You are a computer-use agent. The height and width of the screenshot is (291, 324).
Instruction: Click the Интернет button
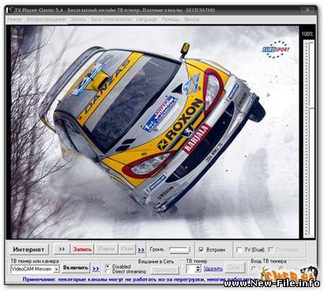tap(28, 249)
